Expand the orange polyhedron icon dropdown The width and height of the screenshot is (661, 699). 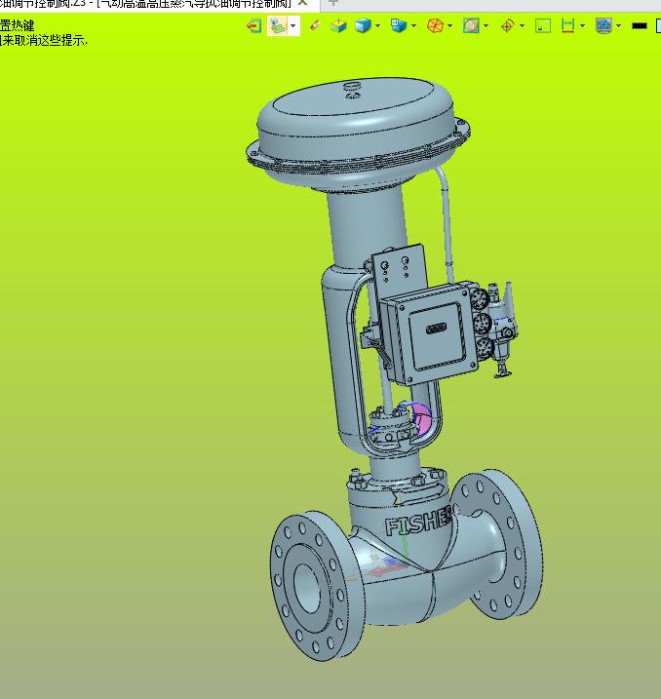450,26
